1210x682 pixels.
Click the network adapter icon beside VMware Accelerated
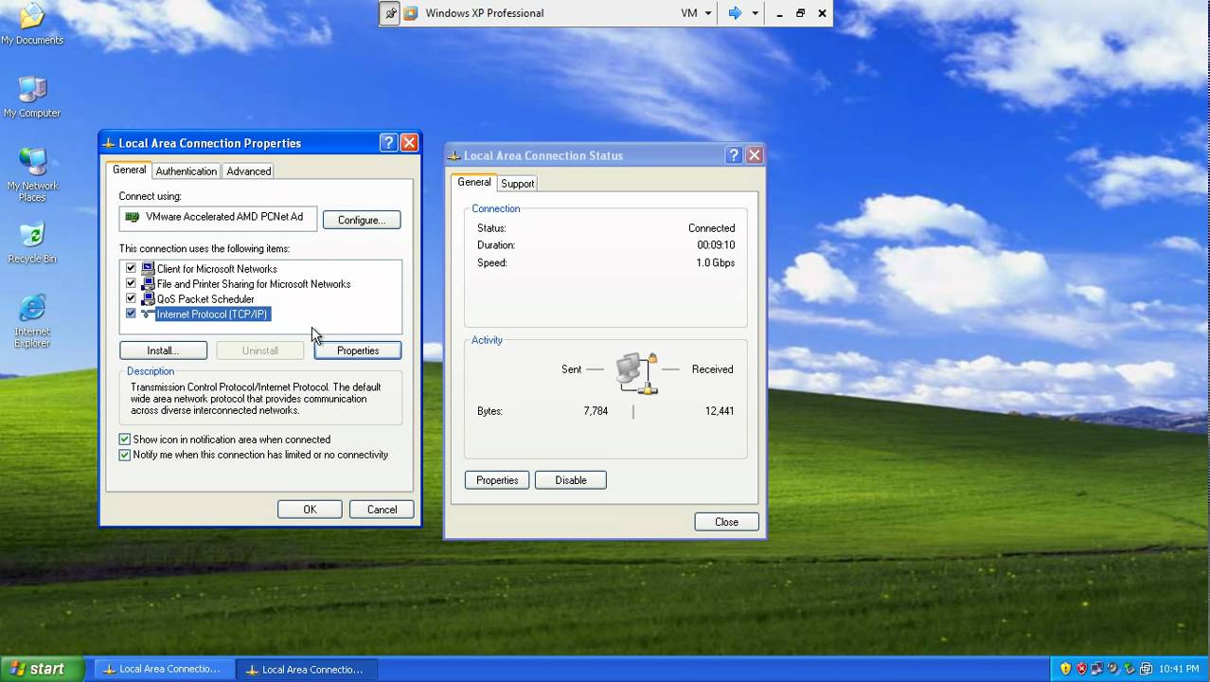click(x=133, y=217)
